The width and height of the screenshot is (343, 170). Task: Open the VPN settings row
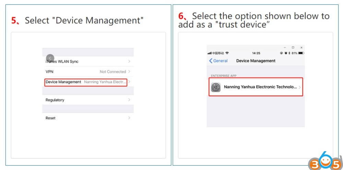[x=88, y=71]
